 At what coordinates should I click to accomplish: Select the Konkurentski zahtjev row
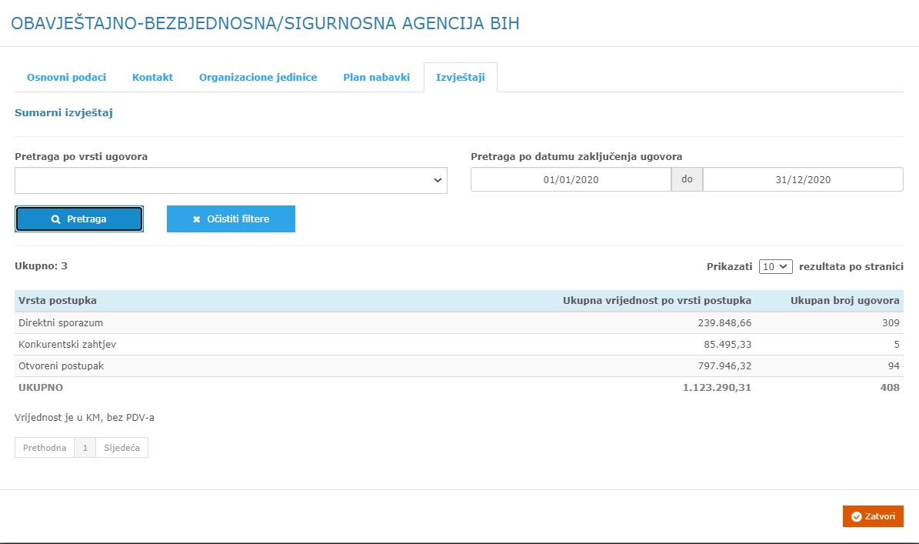[459, 345]
